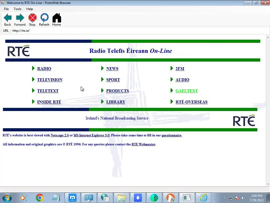Image resolution: width=270 pixels, height=203 pixels.
Task: Open the Help menu
Action: [x=30, y=9]
